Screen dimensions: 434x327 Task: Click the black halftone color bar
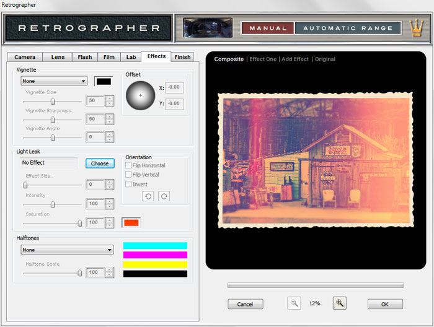155,274
